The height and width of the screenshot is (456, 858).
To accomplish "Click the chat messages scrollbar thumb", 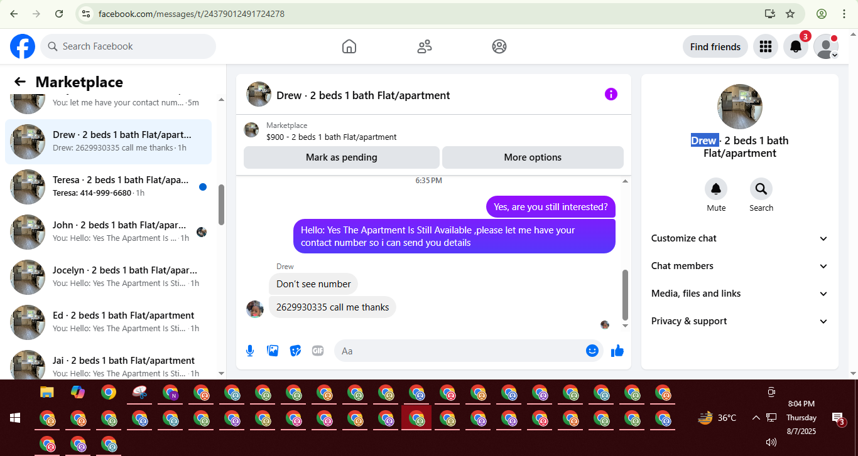I will [625, 294].
